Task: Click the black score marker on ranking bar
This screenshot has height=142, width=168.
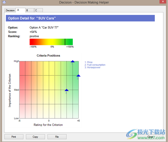Action: [x=65, y=42]
